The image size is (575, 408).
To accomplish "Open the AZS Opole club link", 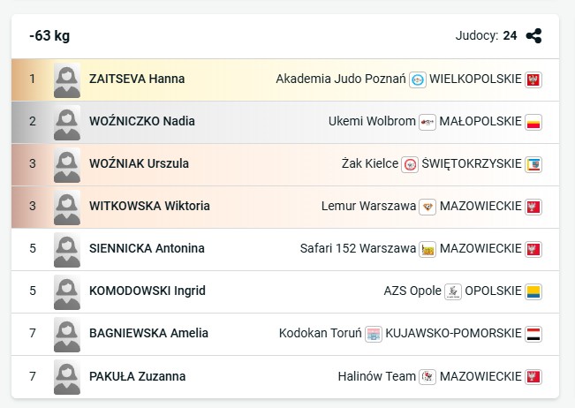I will pos(412,291).
